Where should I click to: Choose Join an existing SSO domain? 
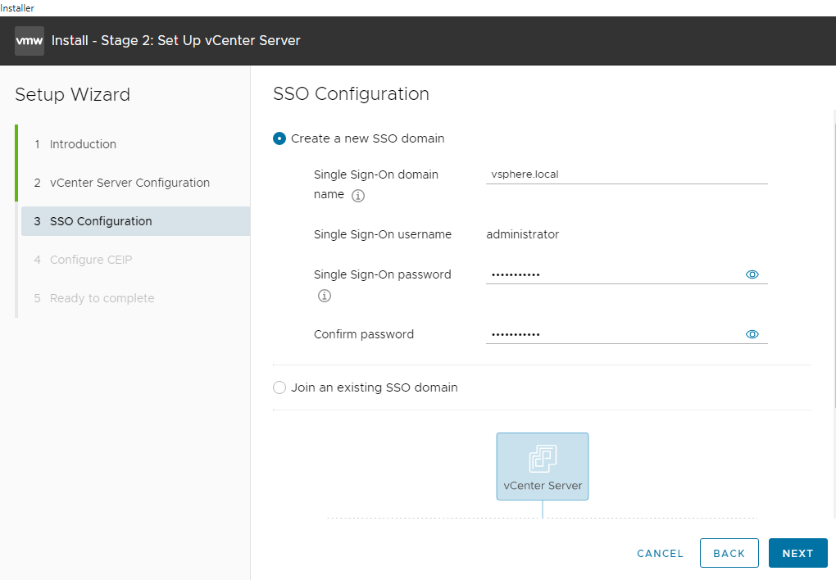[279, 387]
